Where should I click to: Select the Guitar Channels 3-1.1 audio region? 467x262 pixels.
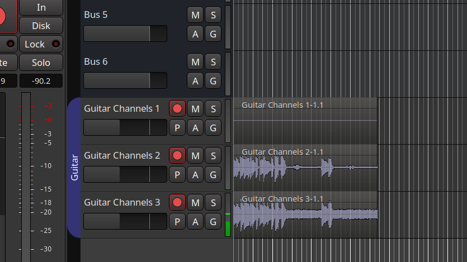[x=305, y=215]
